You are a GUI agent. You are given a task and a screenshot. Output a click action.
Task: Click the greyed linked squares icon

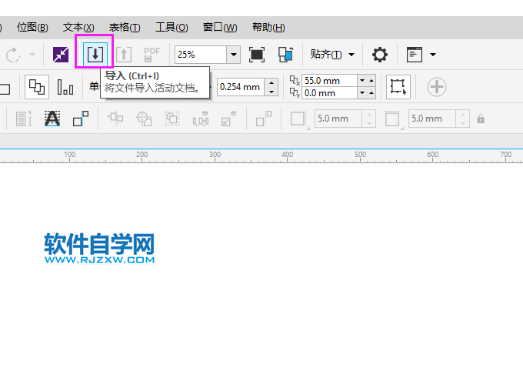pyautogui.click(x=264, y=119)
